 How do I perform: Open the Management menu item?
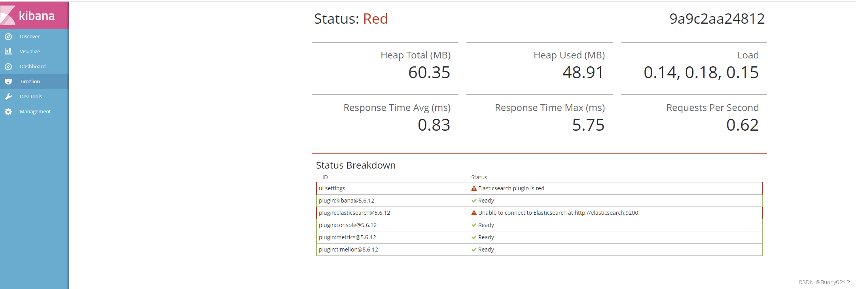34,112
